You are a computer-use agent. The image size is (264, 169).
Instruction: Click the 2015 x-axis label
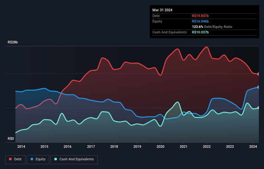44,147
